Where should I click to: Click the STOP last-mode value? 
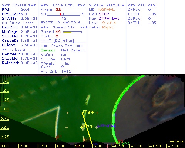(104, 14)
